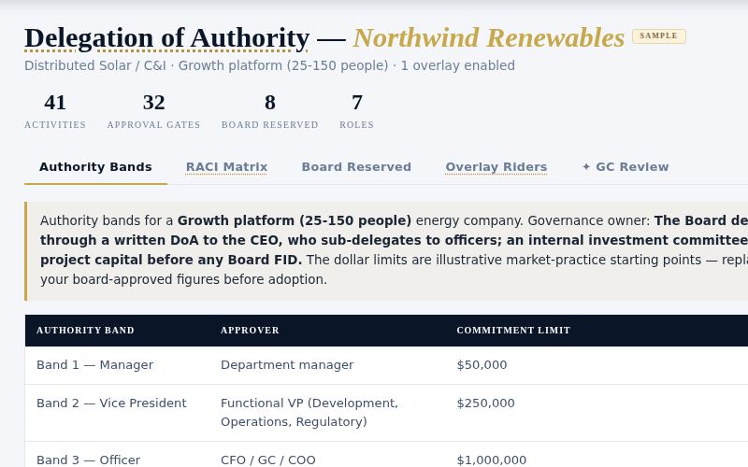Click the Authority Band column header

tap(85, 331)
